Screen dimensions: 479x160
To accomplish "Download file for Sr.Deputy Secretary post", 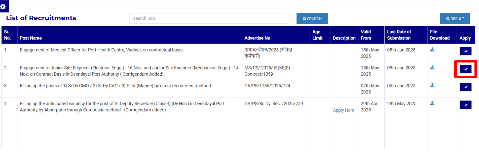I will pyautogui.click(x=432, y=103).
